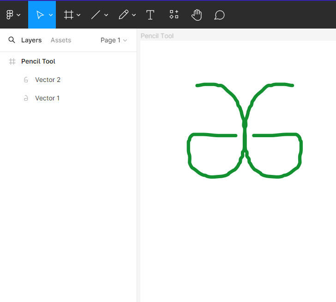Select the Pencil drawing tool
The width and height of the screenshot is (336, 302).
click(x=124, y=15)
